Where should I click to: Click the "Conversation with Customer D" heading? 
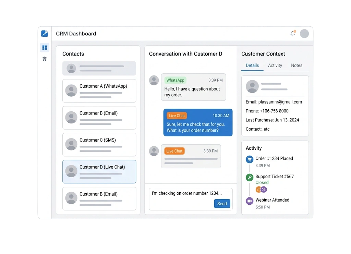click(185, 54)
